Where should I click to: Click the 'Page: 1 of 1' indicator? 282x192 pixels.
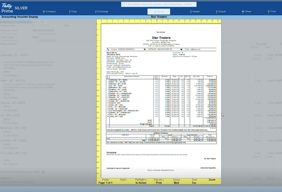105,183
